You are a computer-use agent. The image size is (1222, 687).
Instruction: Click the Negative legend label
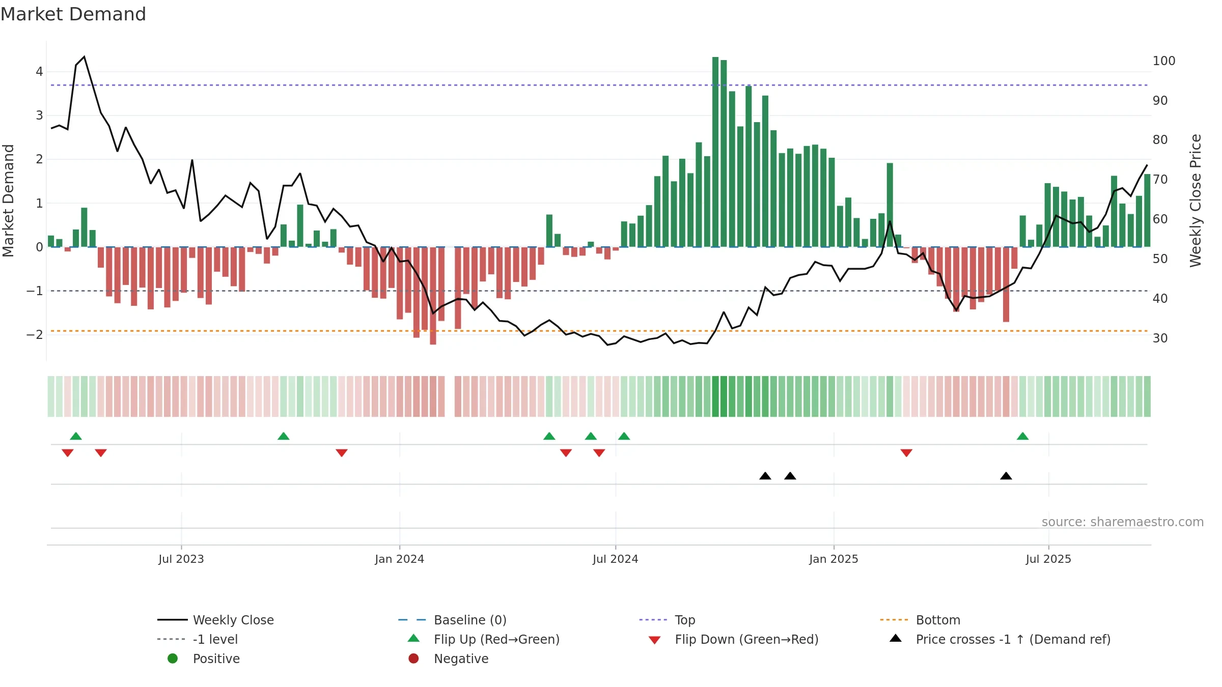click(x=461, y=659)
